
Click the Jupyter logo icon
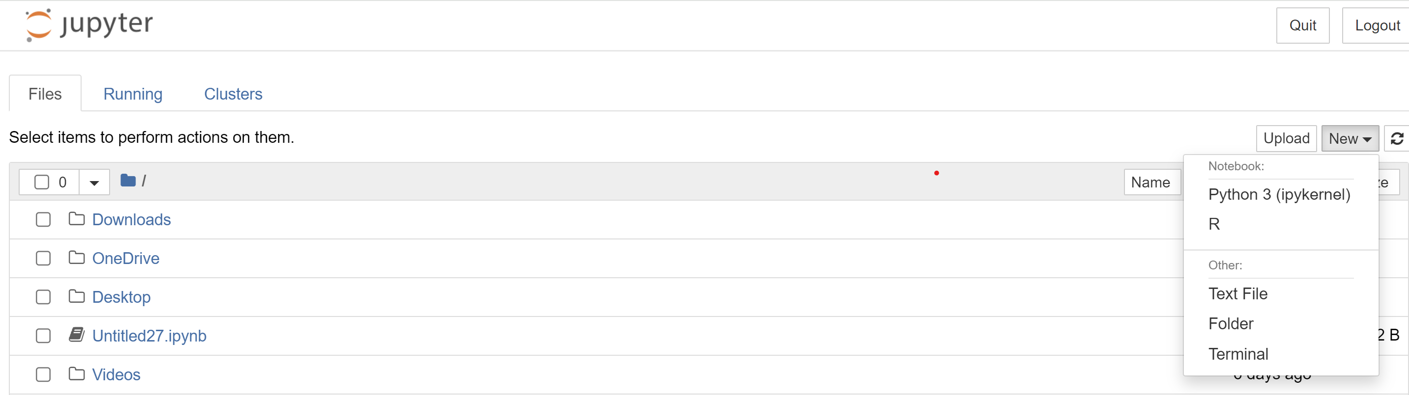pyautogui.click(x=38, y=25)
